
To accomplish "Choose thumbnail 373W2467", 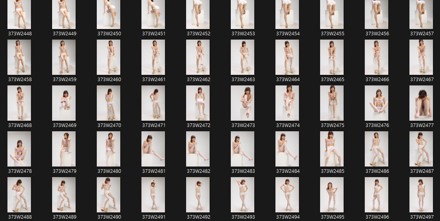I will [x=421, y=57].
